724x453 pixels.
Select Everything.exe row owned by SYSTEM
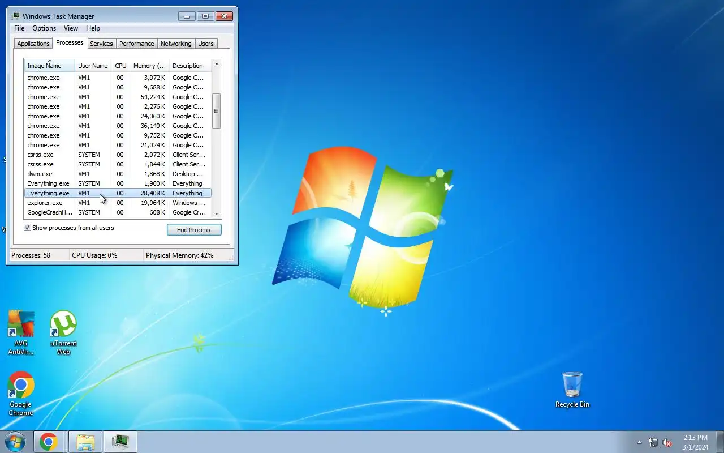tap(118, 183)
